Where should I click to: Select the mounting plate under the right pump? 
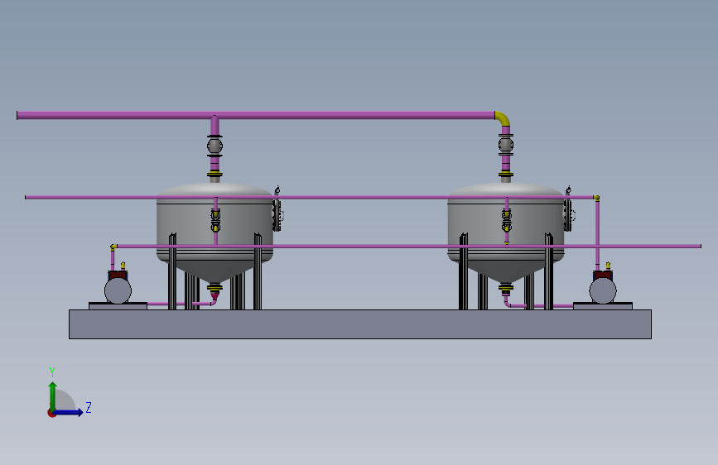click(x=603, y=306)
